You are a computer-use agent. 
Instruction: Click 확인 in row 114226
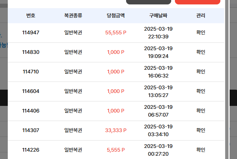point(200,150)
